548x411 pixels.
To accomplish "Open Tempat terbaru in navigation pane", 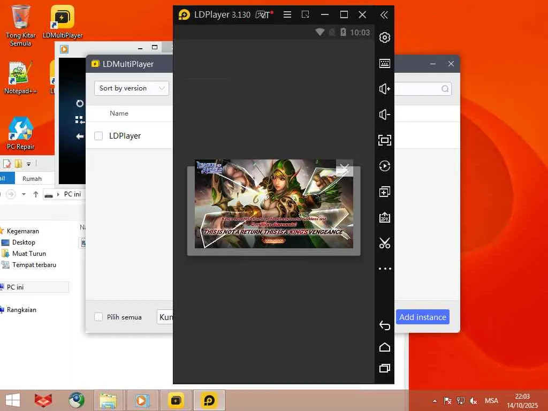I will tap(34, 264).
